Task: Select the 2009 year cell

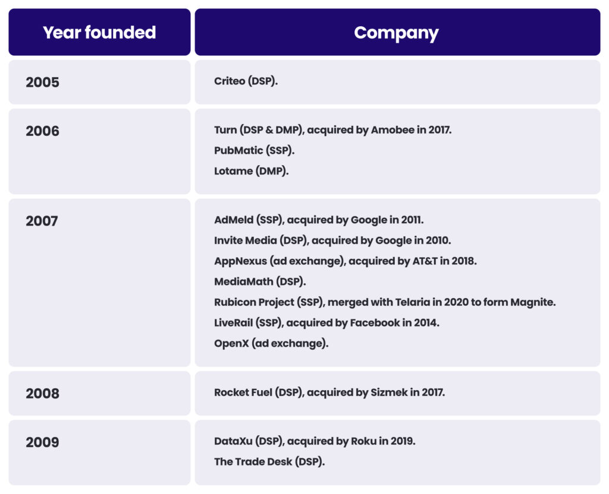Action: pyautogui.click(x=43, y=442)
